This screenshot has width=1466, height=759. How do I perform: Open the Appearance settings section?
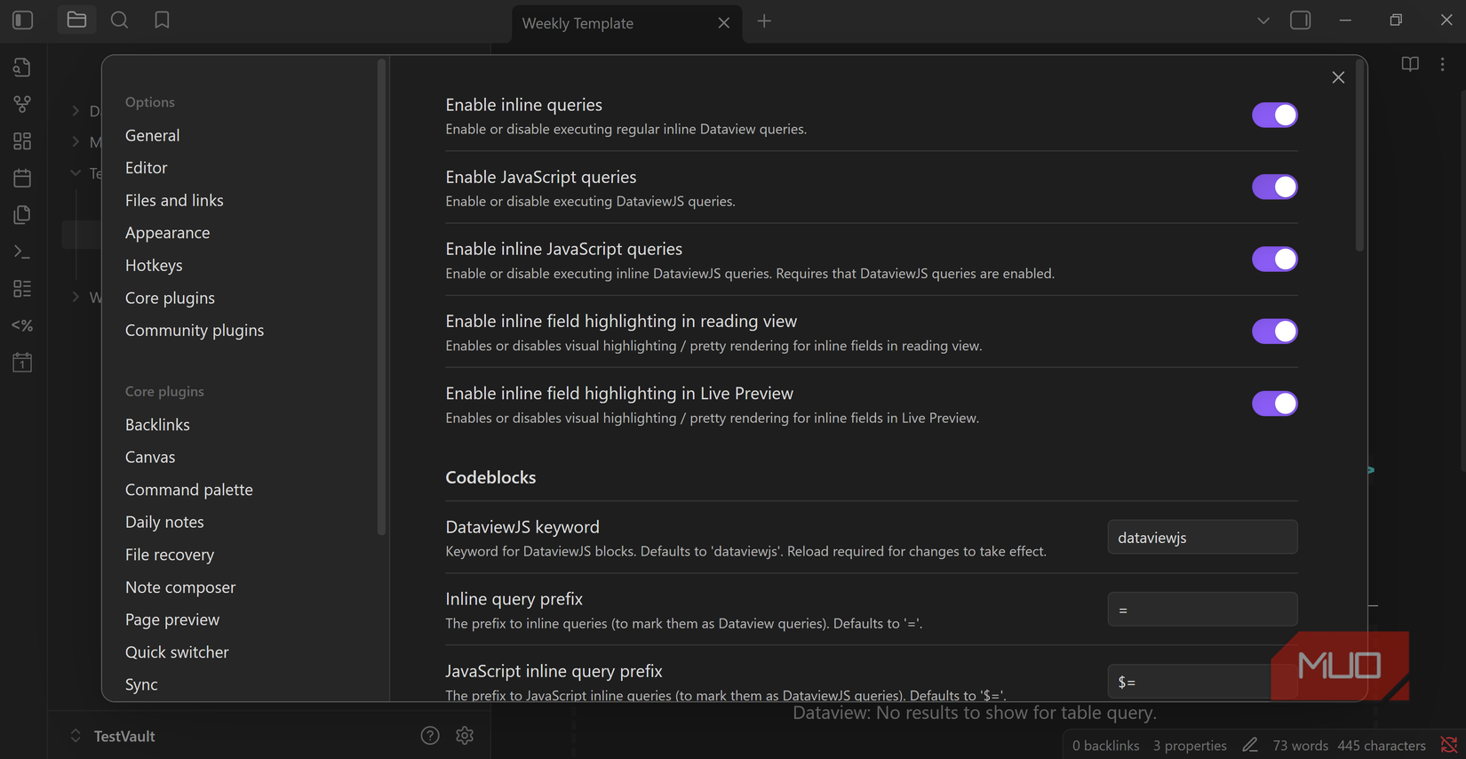click(167, 233)
